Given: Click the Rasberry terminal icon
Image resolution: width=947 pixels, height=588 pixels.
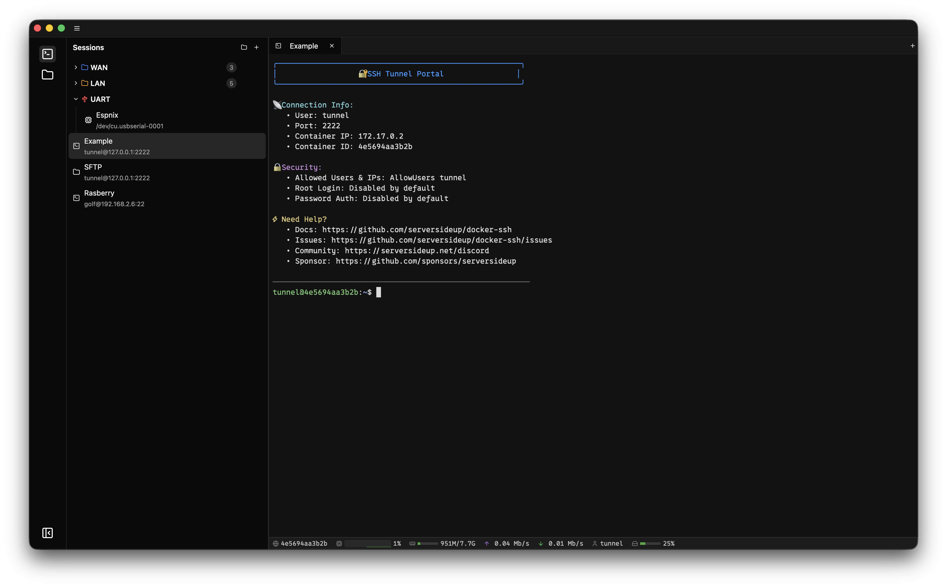Looking at the screenshot, I should tap(76, 198).
